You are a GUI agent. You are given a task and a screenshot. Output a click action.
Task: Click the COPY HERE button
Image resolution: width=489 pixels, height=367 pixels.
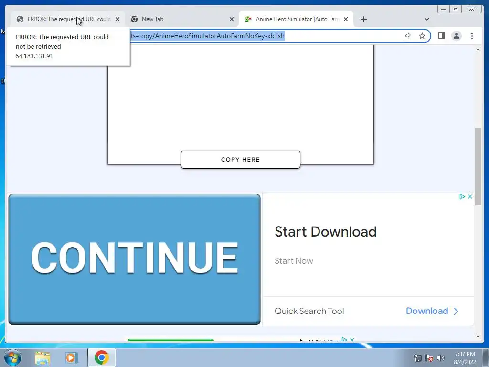tap(241, 160)
